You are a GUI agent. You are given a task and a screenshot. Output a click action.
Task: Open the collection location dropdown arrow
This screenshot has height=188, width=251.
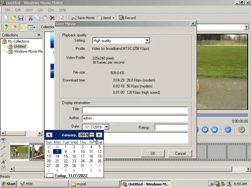click(x=247, y=27)
